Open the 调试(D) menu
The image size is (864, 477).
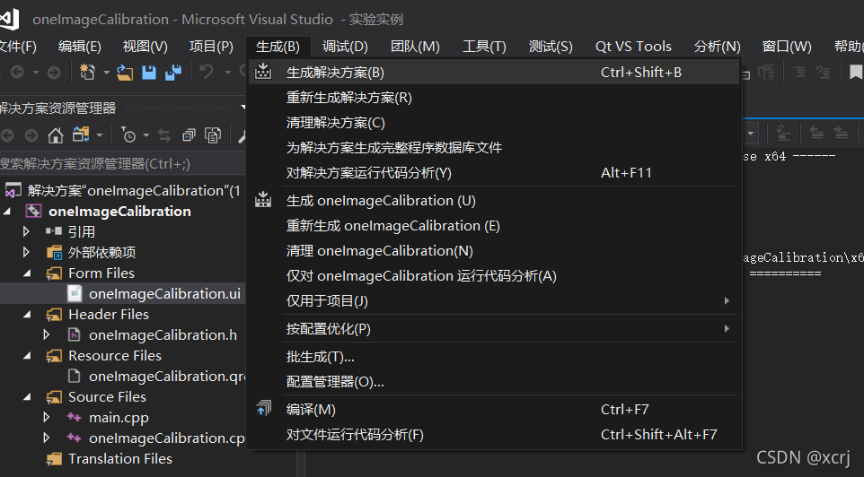click(345, 47)
